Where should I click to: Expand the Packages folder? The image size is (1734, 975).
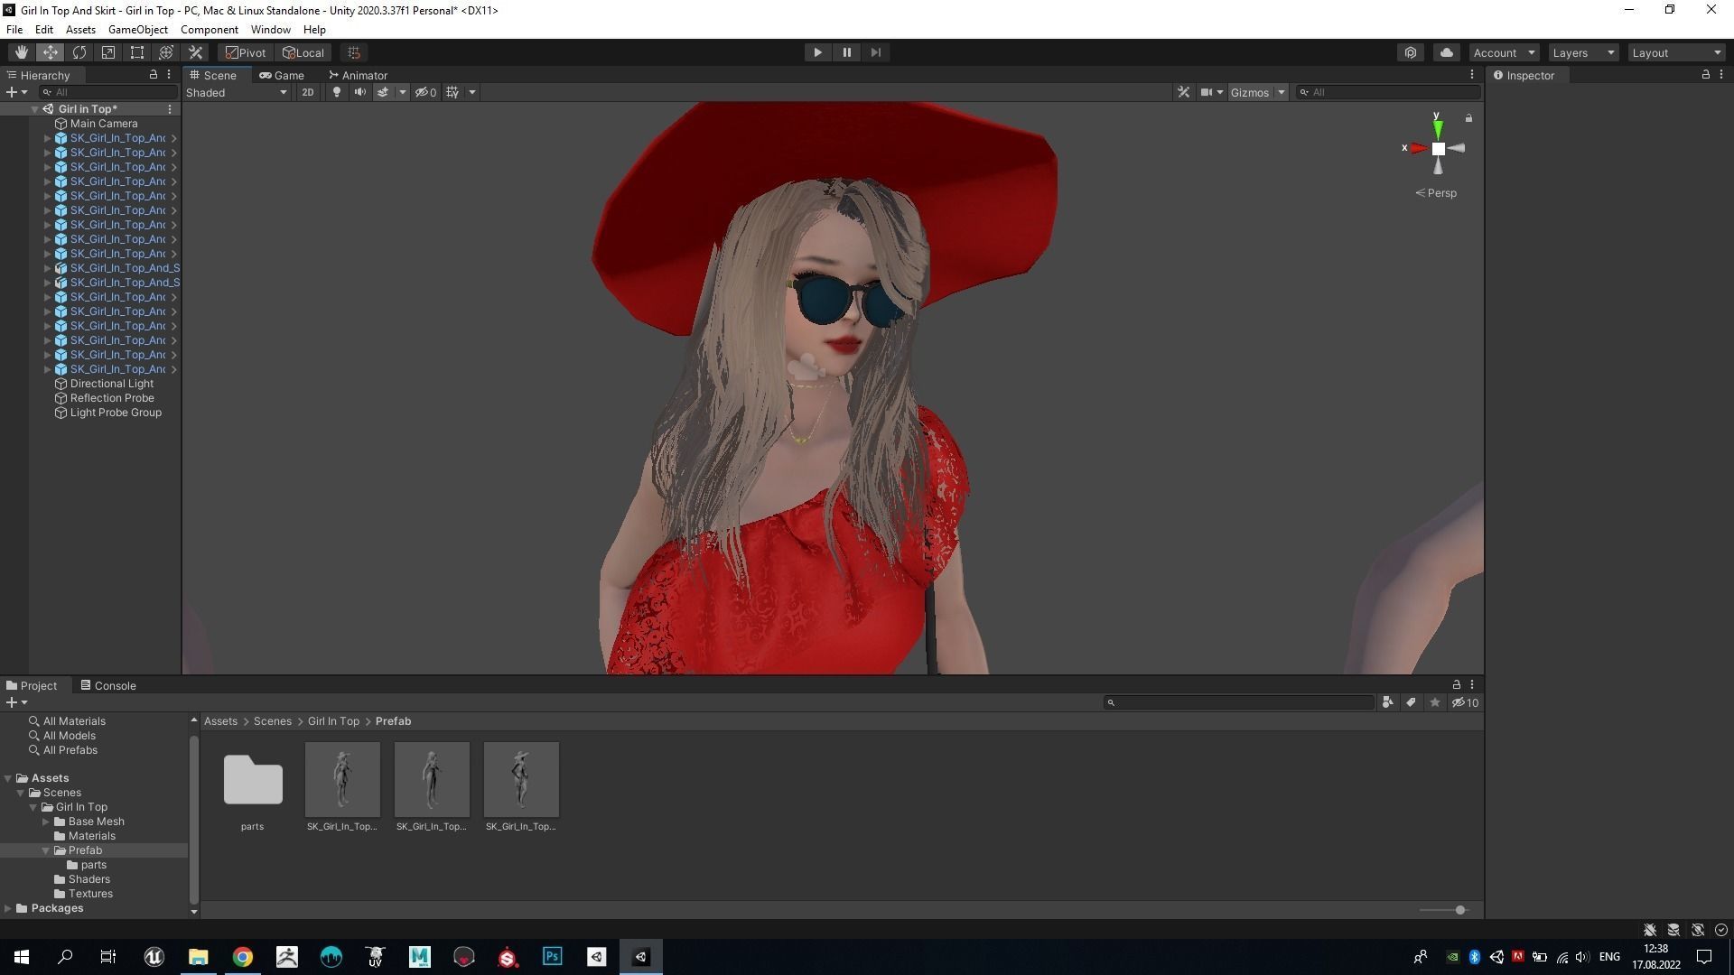pos(8,908)
